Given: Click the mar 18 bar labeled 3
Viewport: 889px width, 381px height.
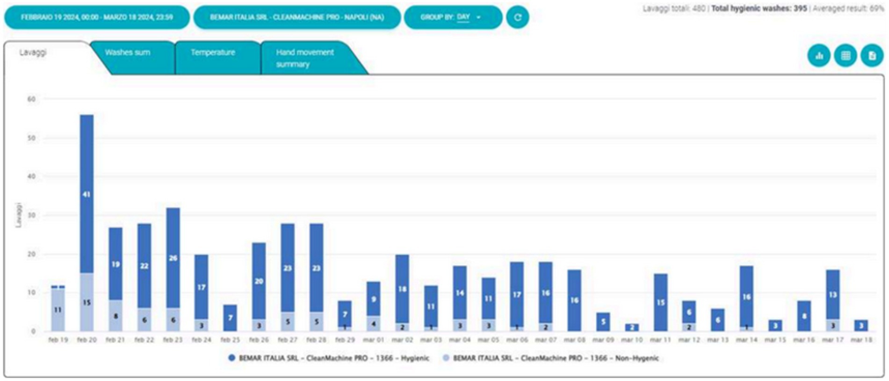Looking at the screenshot, I should 861,325.
